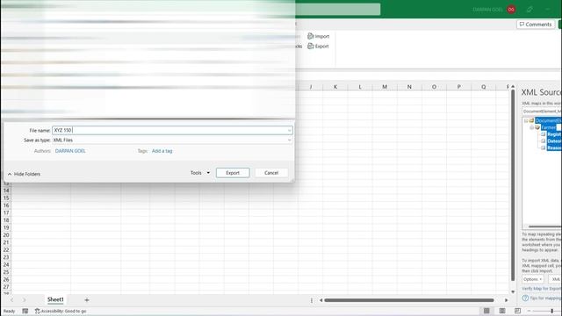
Task: Select column M header
Action: pos(385,87)
